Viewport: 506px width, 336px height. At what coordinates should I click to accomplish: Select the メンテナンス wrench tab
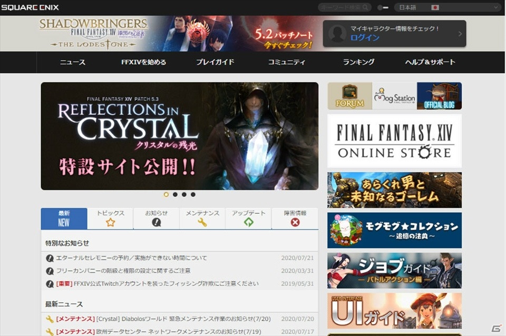coord(202,219)
